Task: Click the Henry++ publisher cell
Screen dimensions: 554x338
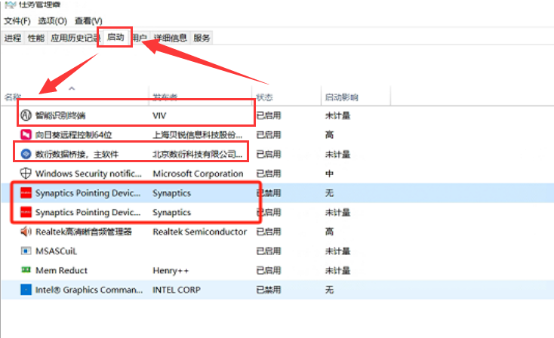Action: 171,271
